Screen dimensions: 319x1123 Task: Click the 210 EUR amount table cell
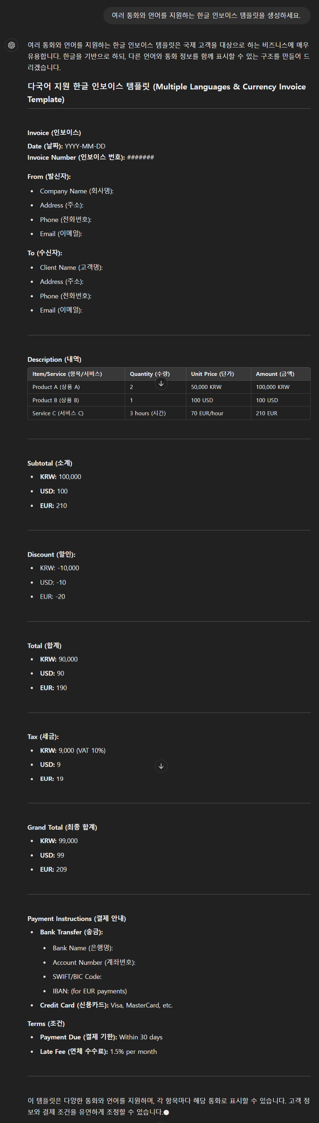281,413
